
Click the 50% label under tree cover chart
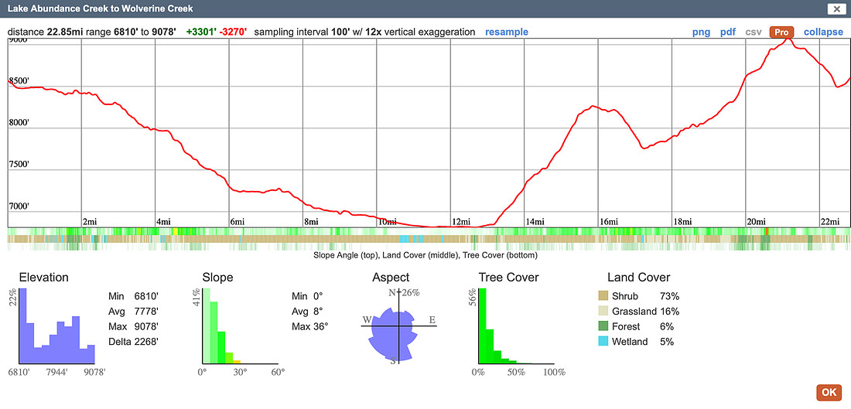tap(516, 373)
